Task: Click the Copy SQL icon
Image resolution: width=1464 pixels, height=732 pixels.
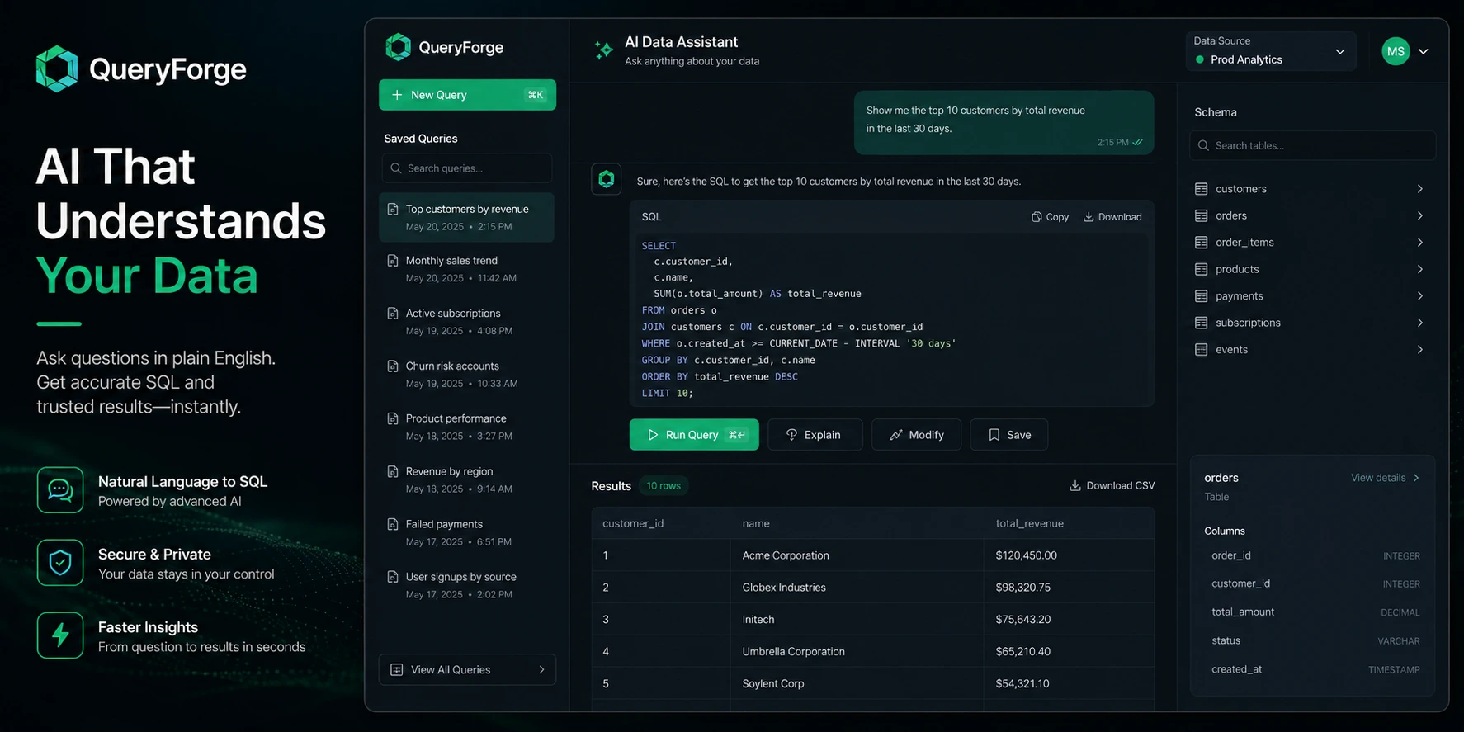Action: tap(1036, 217)
